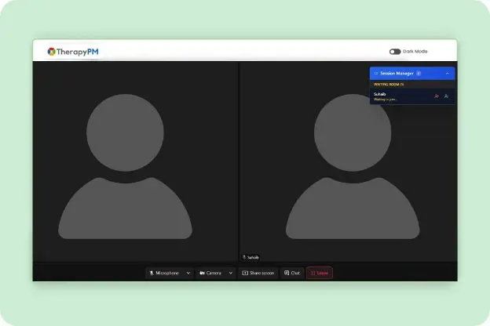Open the Camera device dropdown arrow

[x=231, y=273]
